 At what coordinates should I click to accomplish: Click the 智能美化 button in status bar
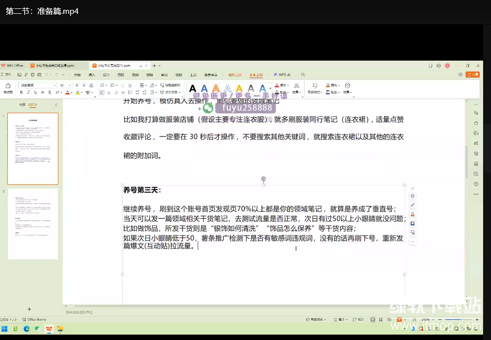(x=316, y=320)
